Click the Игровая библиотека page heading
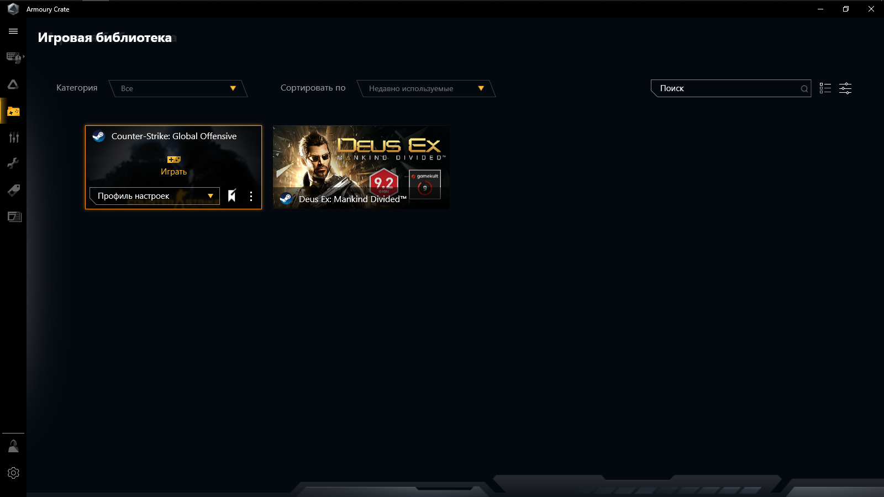 (105, 38)
